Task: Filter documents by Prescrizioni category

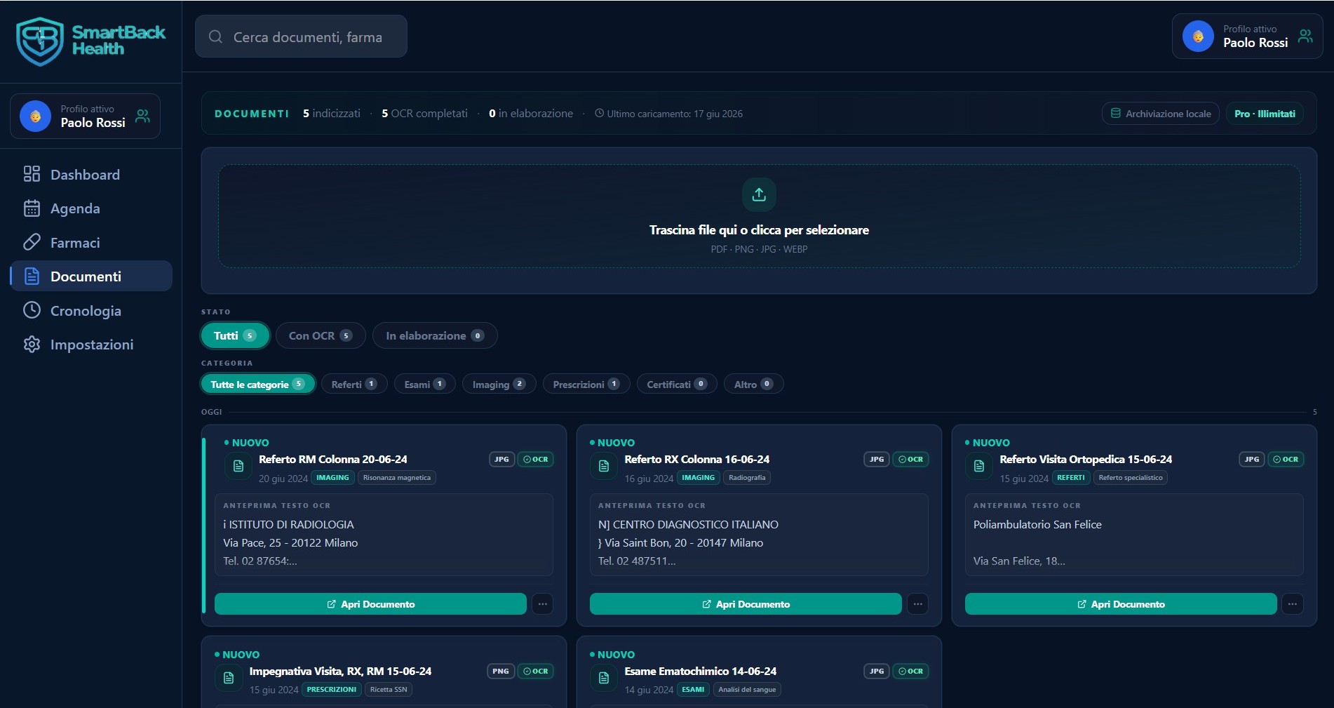Action: 586,384
